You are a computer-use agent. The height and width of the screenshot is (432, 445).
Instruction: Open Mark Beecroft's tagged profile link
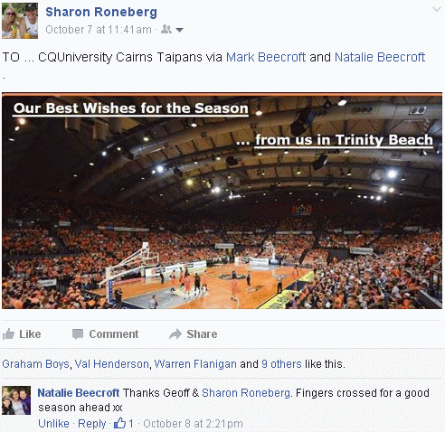pos(266,57)
